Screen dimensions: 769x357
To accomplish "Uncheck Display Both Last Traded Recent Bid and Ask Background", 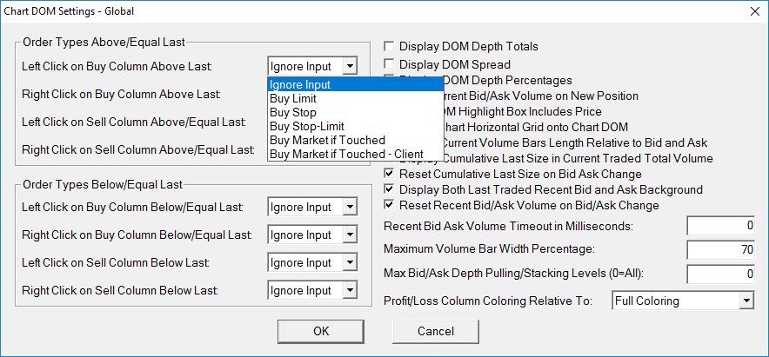I will click(391, 189).
